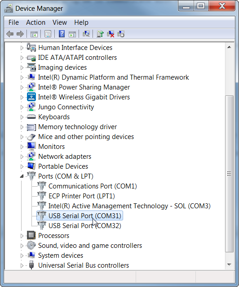This screenshot has height=287, width=239.
Task: Open the View menu
Action: (60, 22)
